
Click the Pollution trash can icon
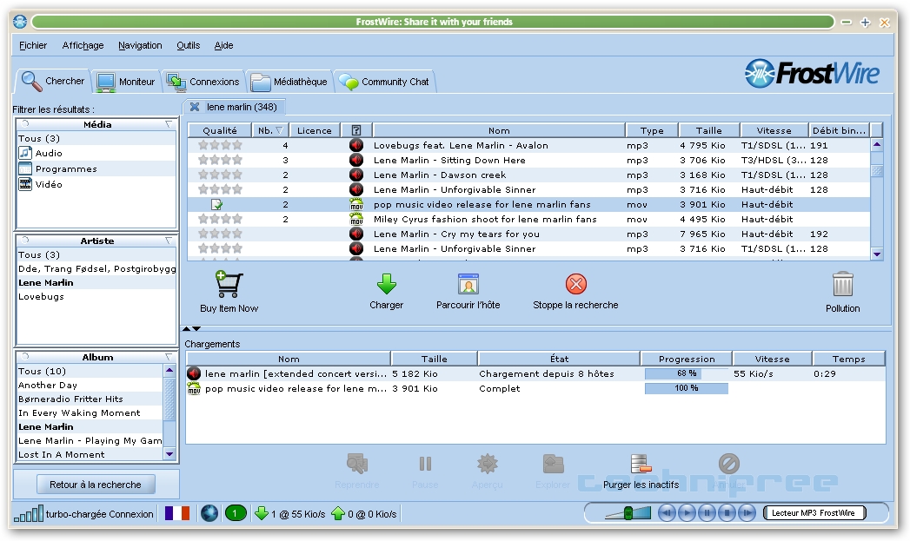(842, 285)
